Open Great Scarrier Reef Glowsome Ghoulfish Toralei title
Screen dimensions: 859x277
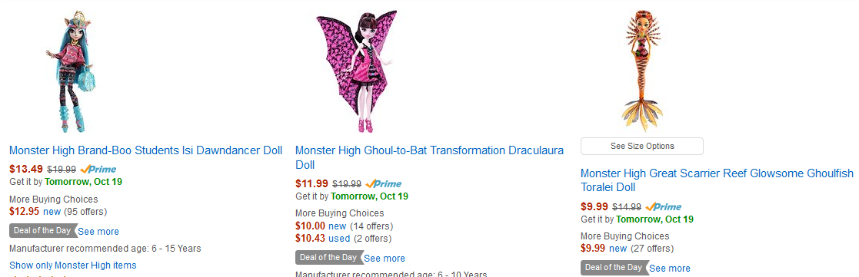click(717, 180)
